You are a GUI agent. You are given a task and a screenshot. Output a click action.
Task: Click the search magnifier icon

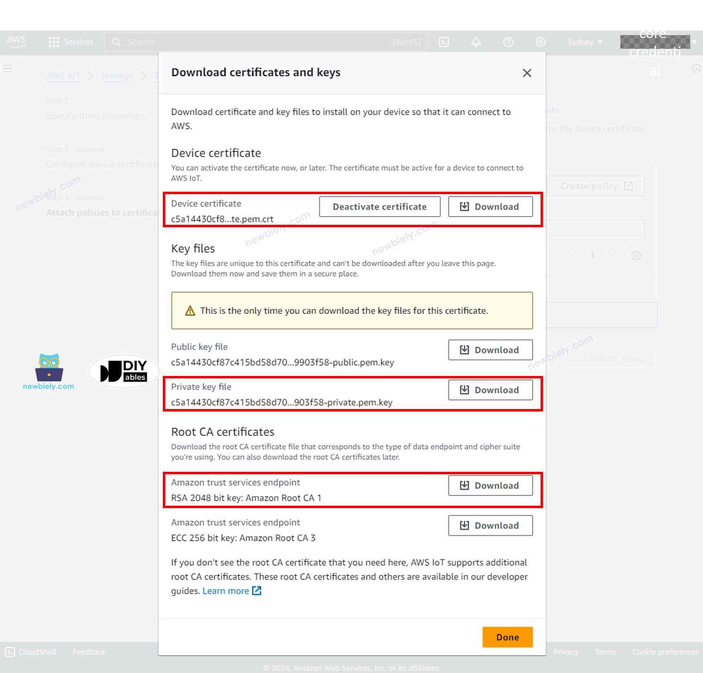tap(116, 42)
